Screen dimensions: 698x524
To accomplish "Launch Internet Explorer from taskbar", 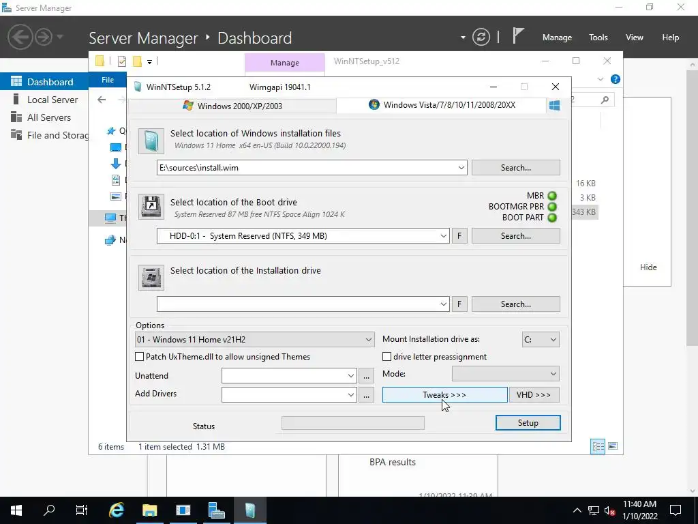I will pyautogui.click(x=117, y=510).
